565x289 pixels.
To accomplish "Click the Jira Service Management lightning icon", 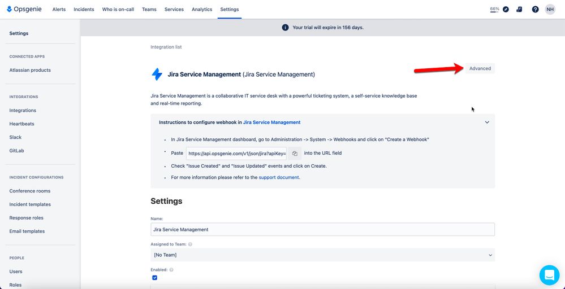I will tap(157, 75).
